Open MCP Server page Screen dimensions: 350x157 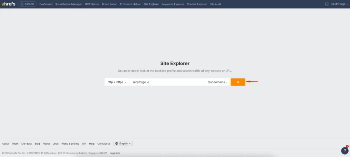coord(92,4)
